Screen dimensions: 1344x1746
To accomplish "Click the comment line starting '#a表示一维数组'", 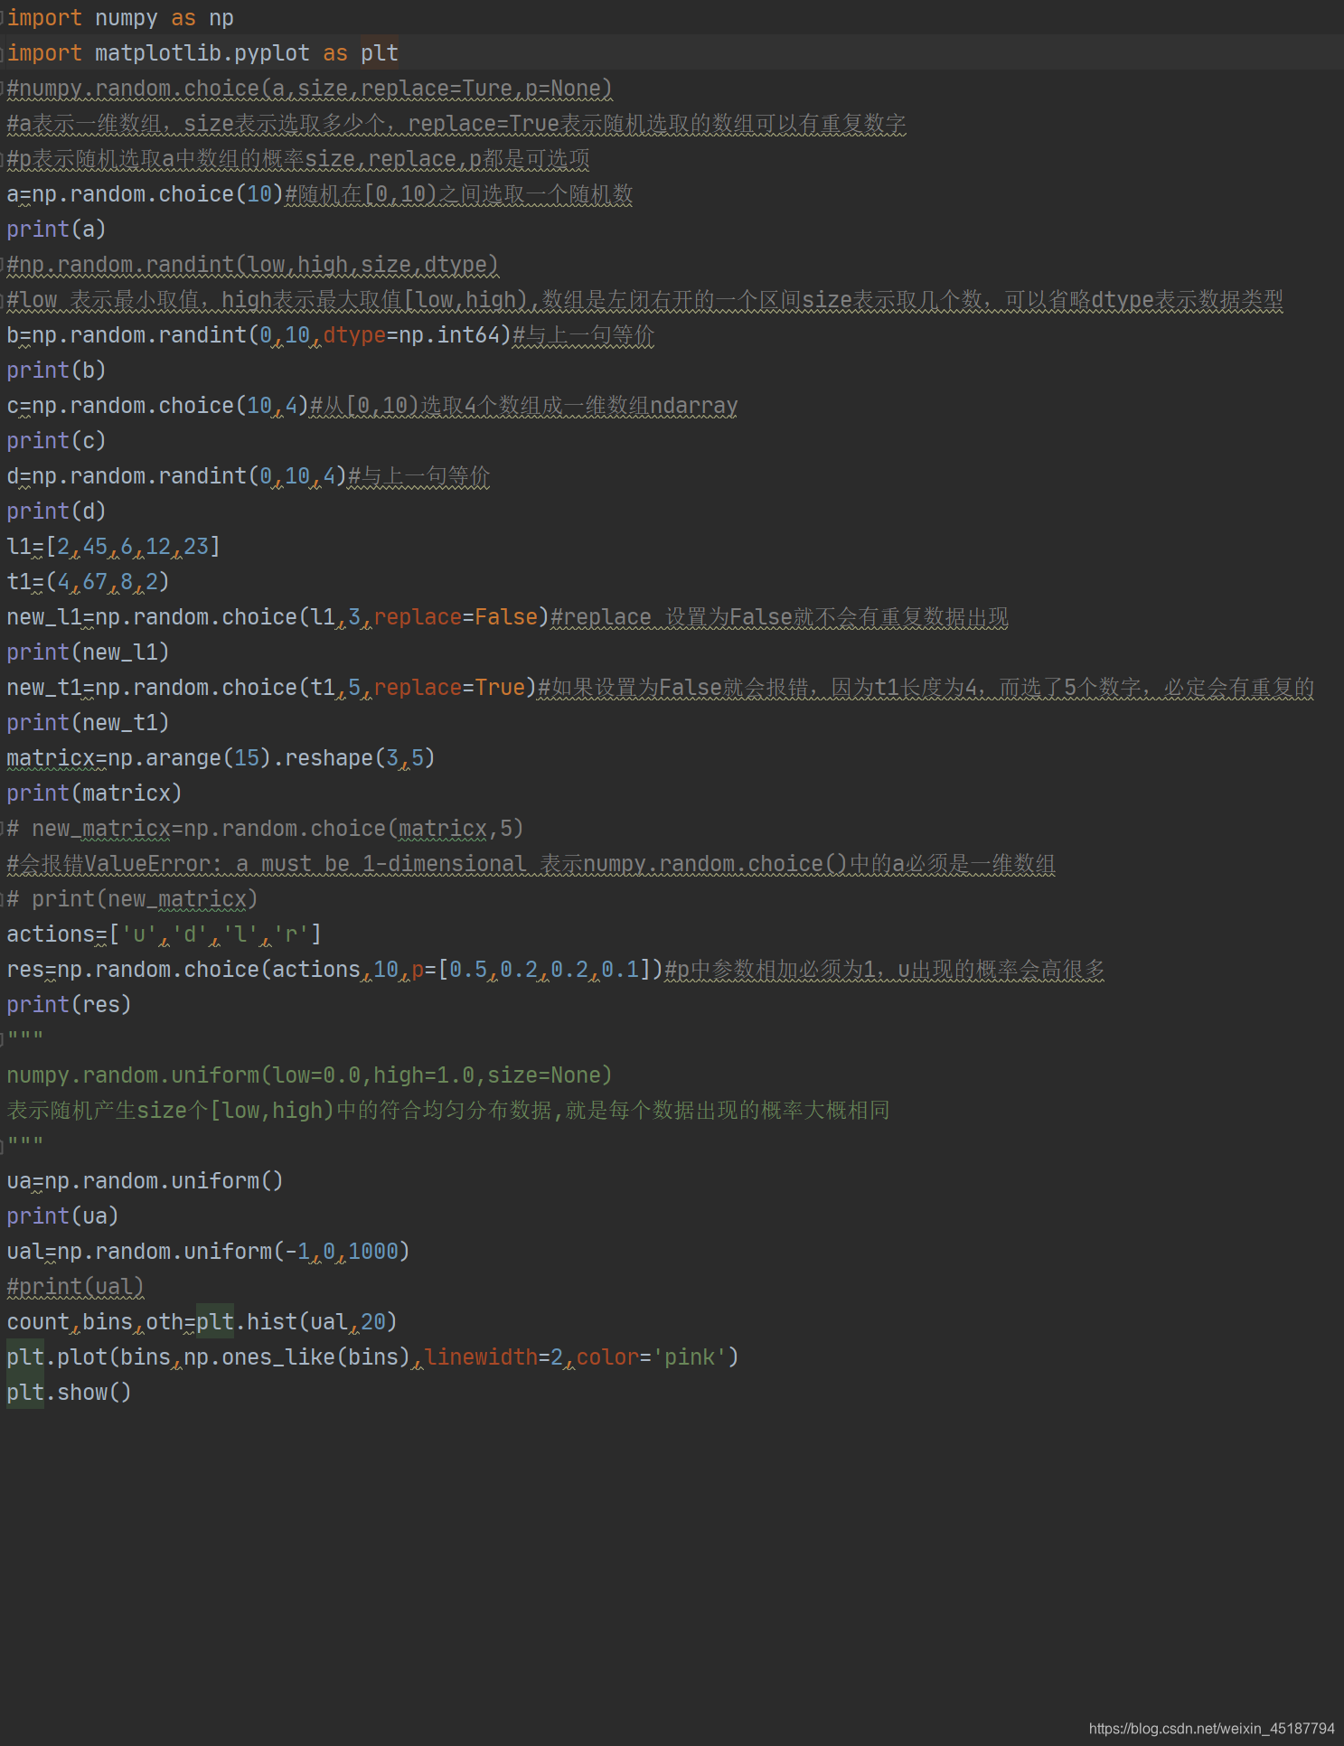I will 456,124.
